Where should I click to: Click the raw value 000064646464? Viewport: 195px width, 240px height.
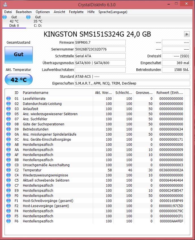pyautogui.click(x=171, y=180)
